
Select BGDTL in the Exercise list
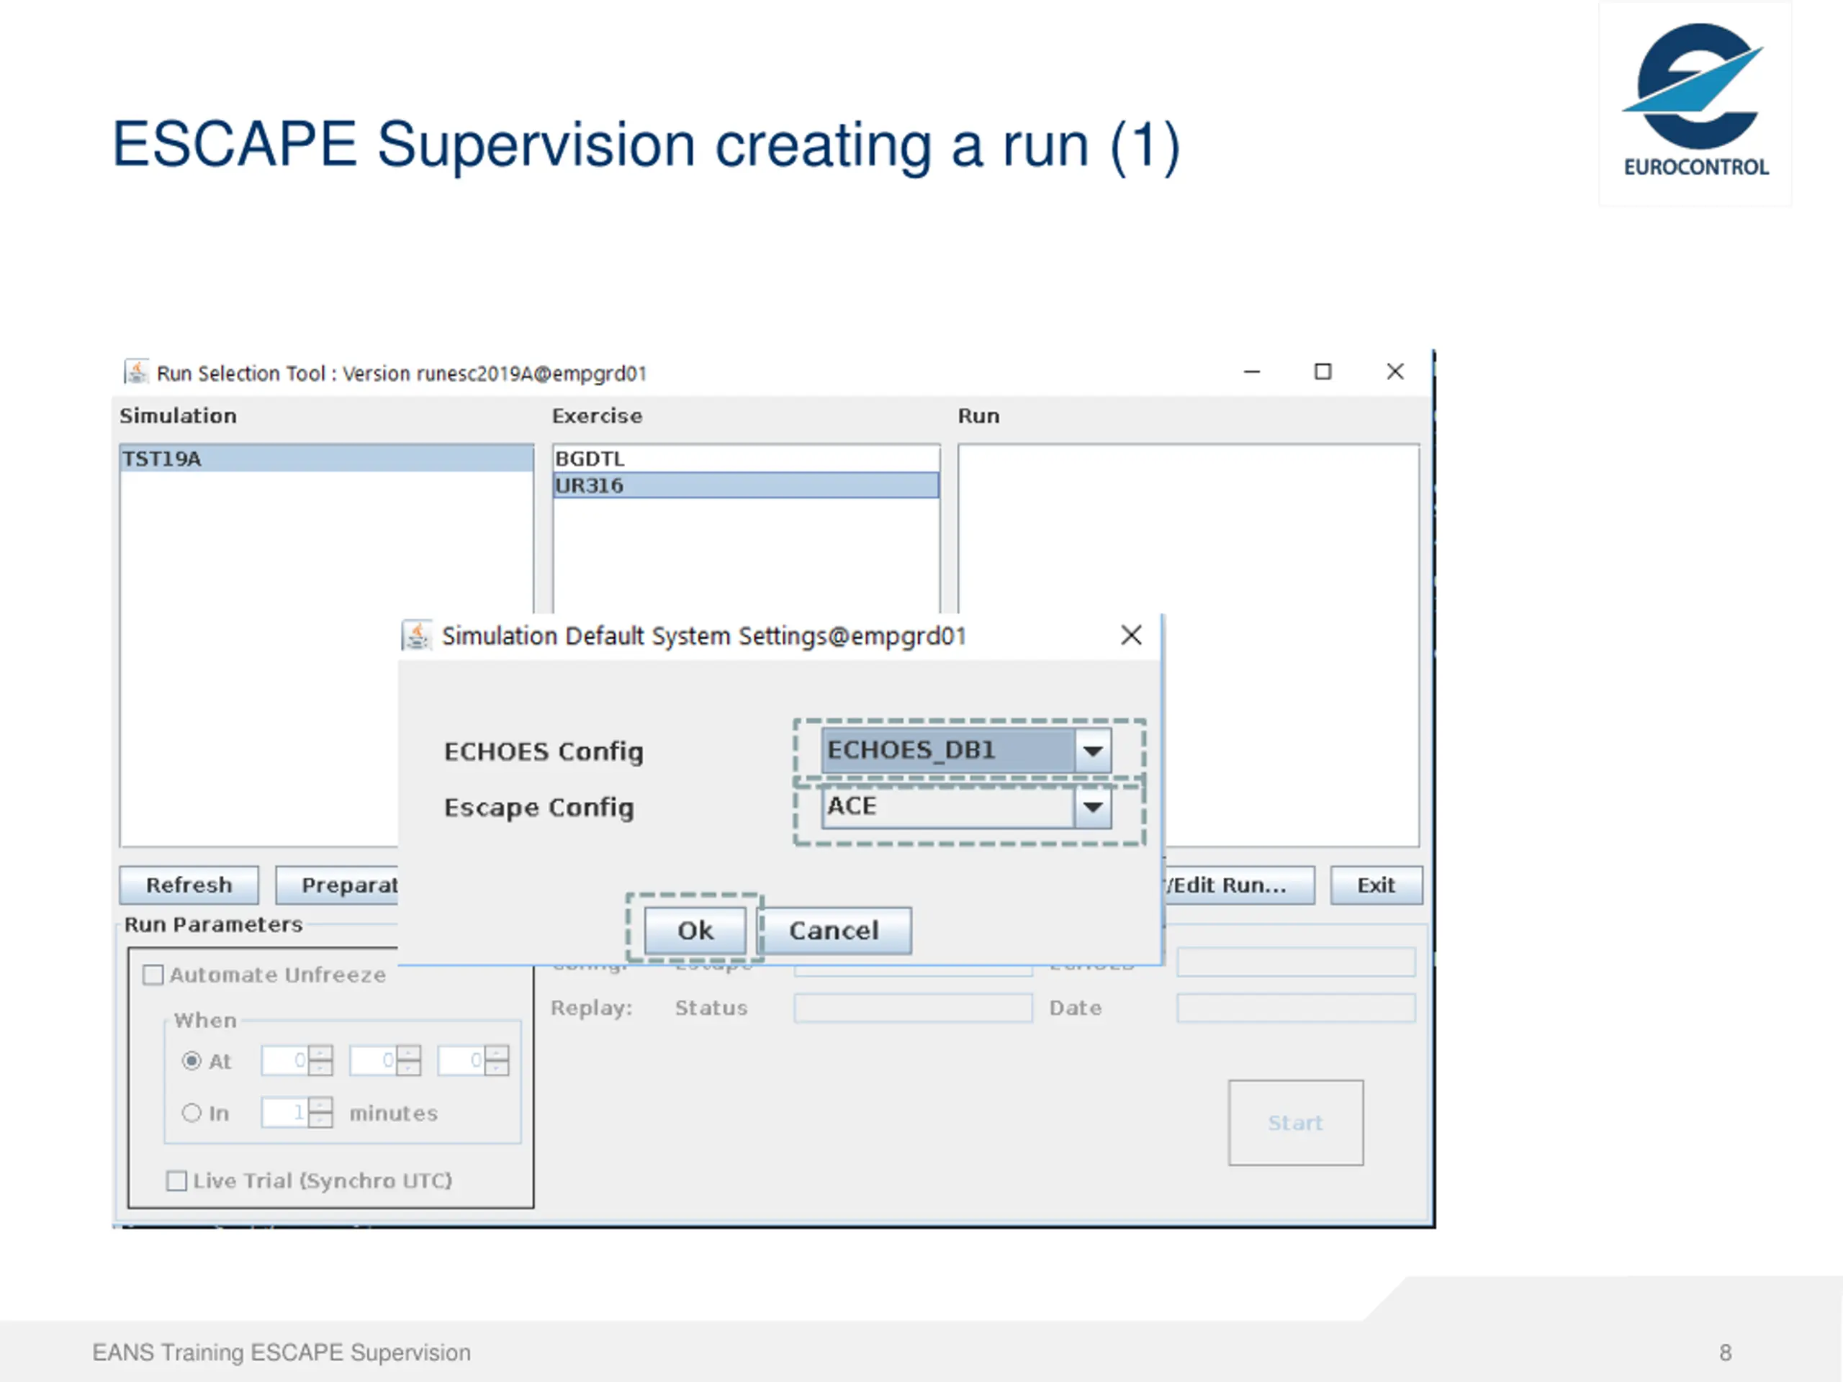(746, 459)
